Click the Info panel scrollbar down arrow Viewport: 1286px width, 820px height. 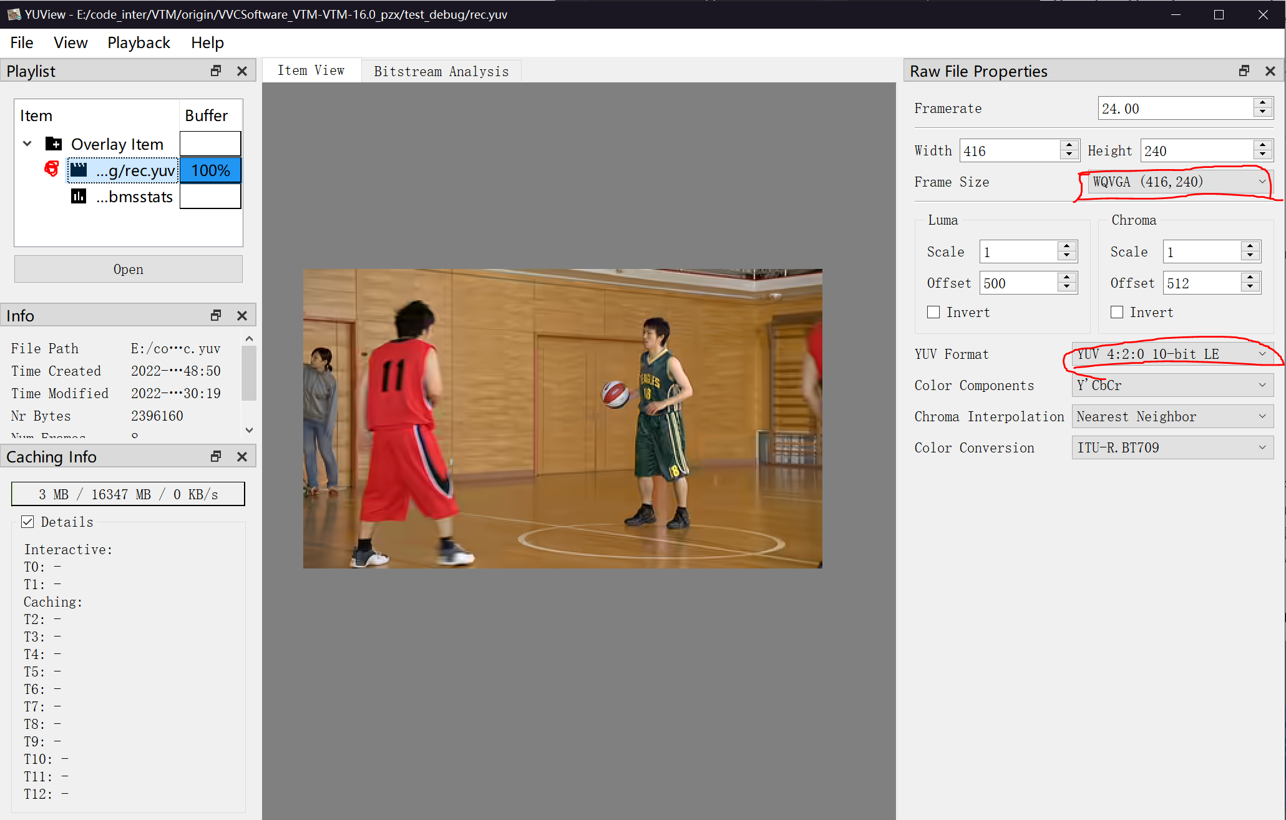click(250, 429)
